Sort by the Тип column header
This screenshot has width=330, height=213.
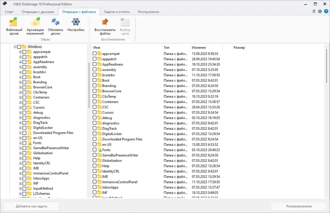point(176,47)
